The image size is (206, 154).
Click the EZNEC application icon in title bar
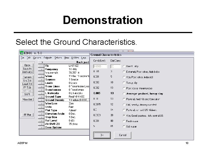(22, 53)
